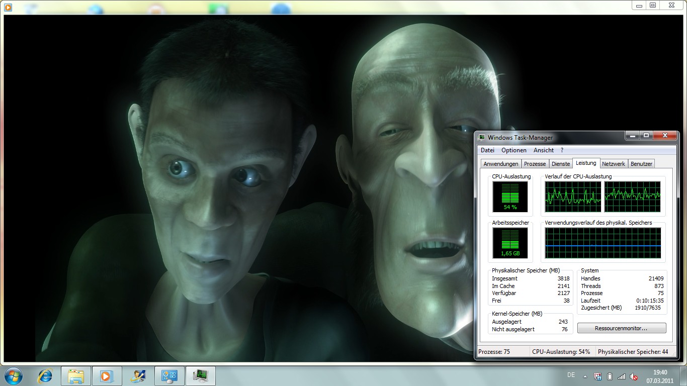Open the Control Panel taskbar button
687x386 pixels.
pos(169,376)
